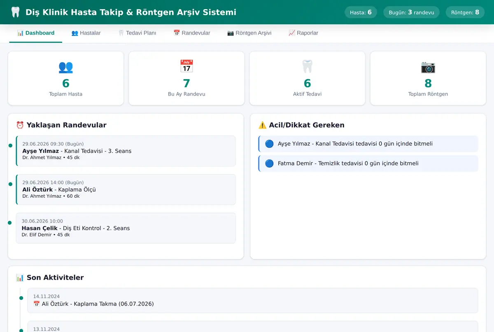Click the 'Acil/Dikkat Gereken' heading text
494x332 pixels.
[307, 125]
